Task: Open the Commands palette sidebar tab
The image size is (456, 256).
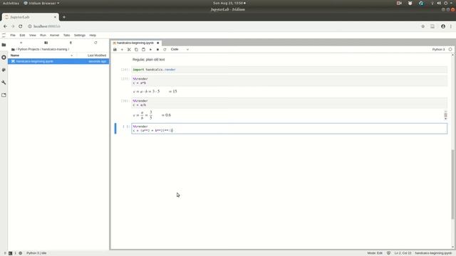Action: [x=4, y=70]
